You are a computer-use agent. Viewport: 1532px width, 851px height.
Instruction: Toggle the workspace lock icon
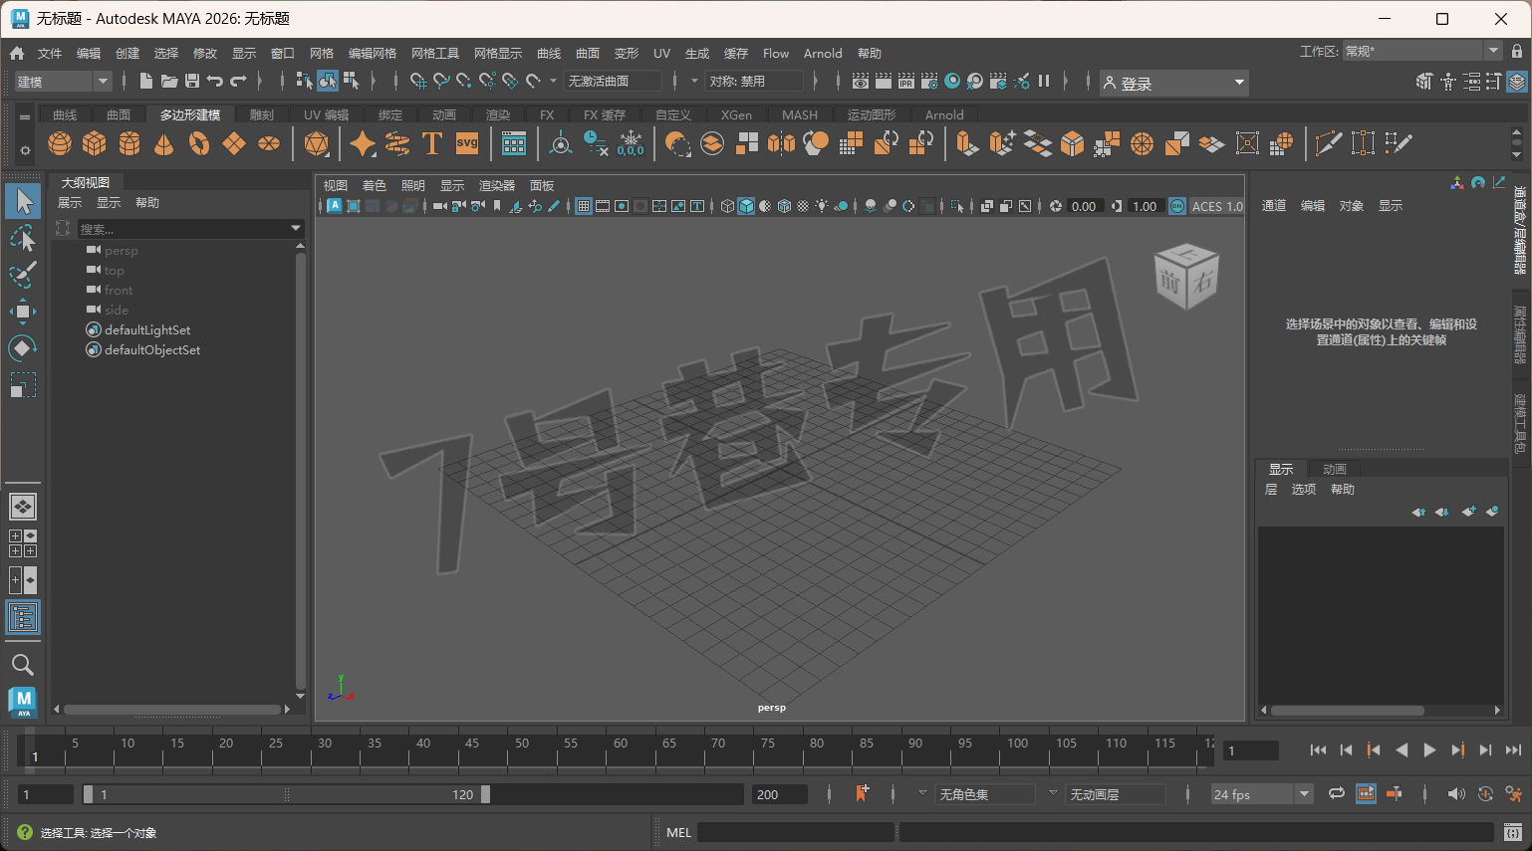[1517, 51]
